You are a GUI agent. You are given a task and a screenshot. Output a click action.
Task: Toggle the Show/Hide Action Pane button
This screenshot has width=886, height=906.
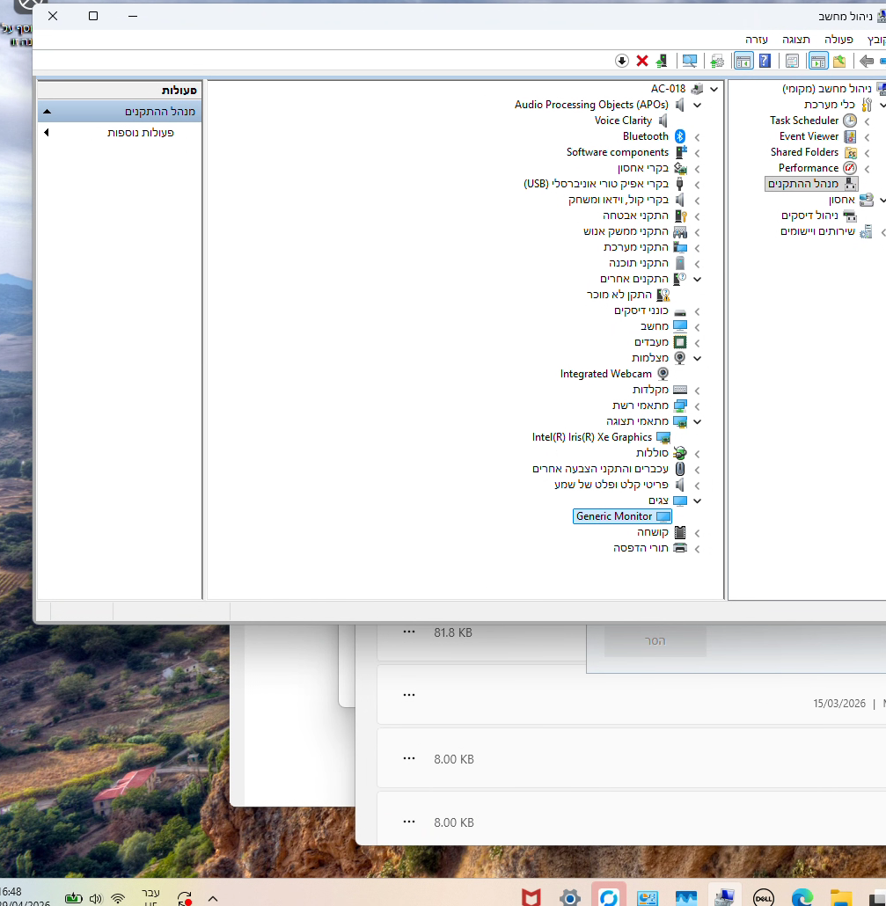tap(743, 61)
